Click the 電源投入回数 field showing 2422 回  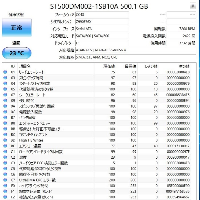point(181,36)
